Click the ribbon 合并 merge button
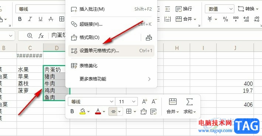The height and width of the screenshot is (136, 262). 186,19
